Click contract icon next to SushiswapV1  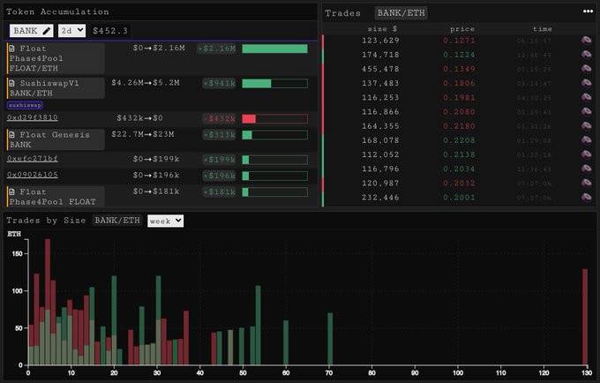[x=11, y=83]
